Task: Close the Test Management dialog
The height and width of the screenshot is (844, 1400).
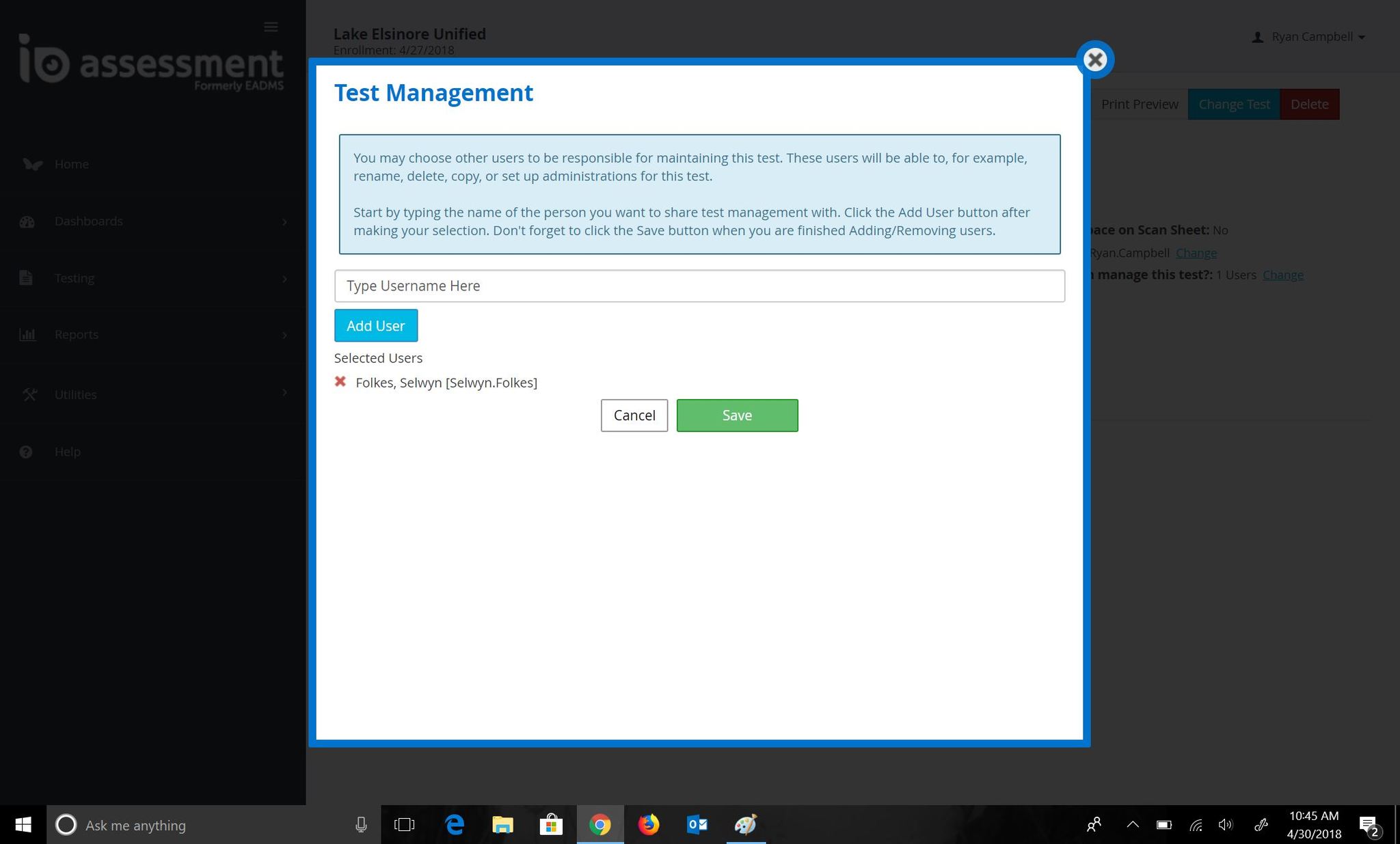Action: (x=1095, y=60)
